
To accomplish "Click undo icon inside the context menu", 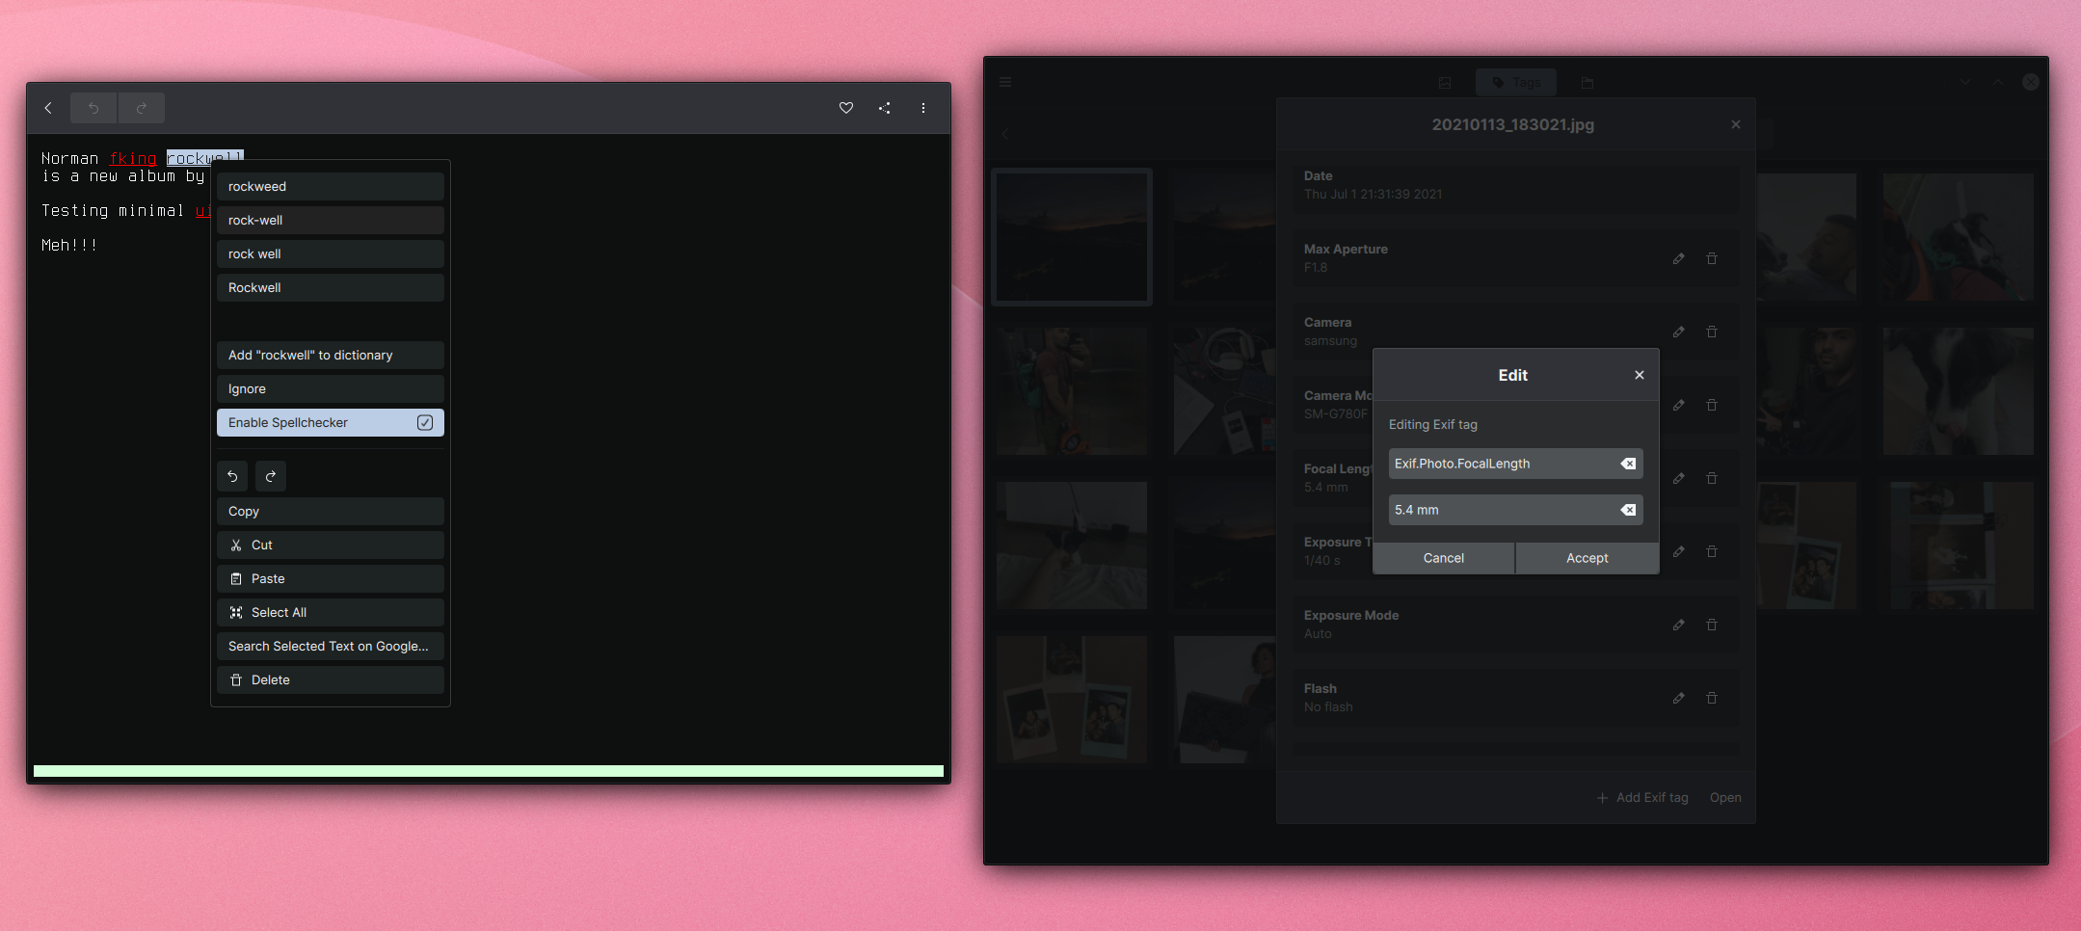I will tap(232, 476).
